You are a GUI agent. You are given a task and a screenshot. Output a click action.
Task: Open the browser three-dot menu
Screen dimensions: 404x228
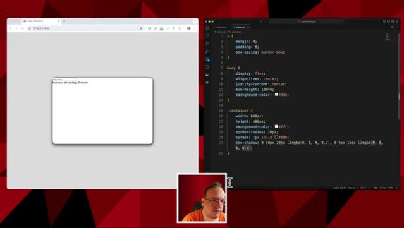195,28
